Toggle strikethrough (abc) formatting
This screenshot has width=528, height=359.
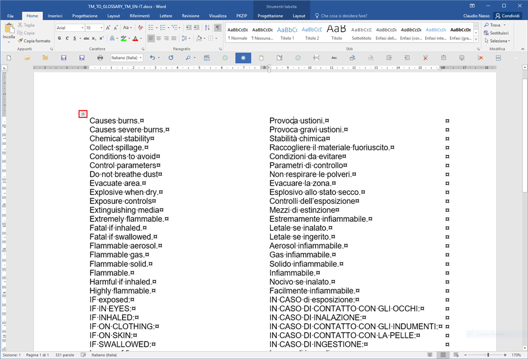86,38
